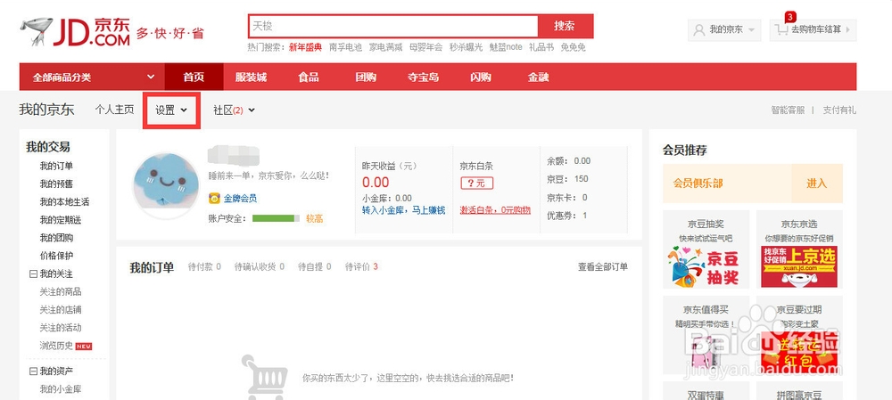
Task: Click hot search term 魅蓝note
Action: pos(506,48)
